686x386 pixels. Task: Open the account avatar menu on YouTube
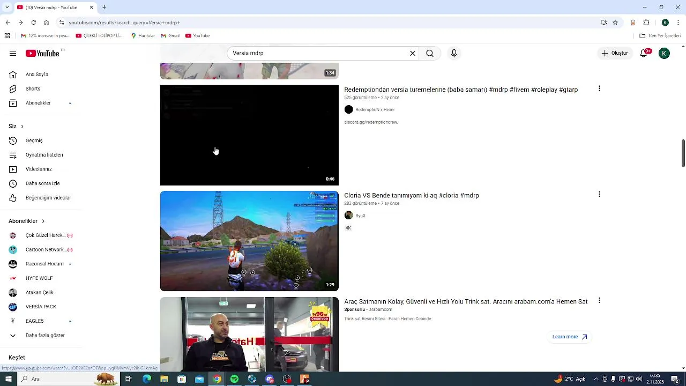pos(664,53)
